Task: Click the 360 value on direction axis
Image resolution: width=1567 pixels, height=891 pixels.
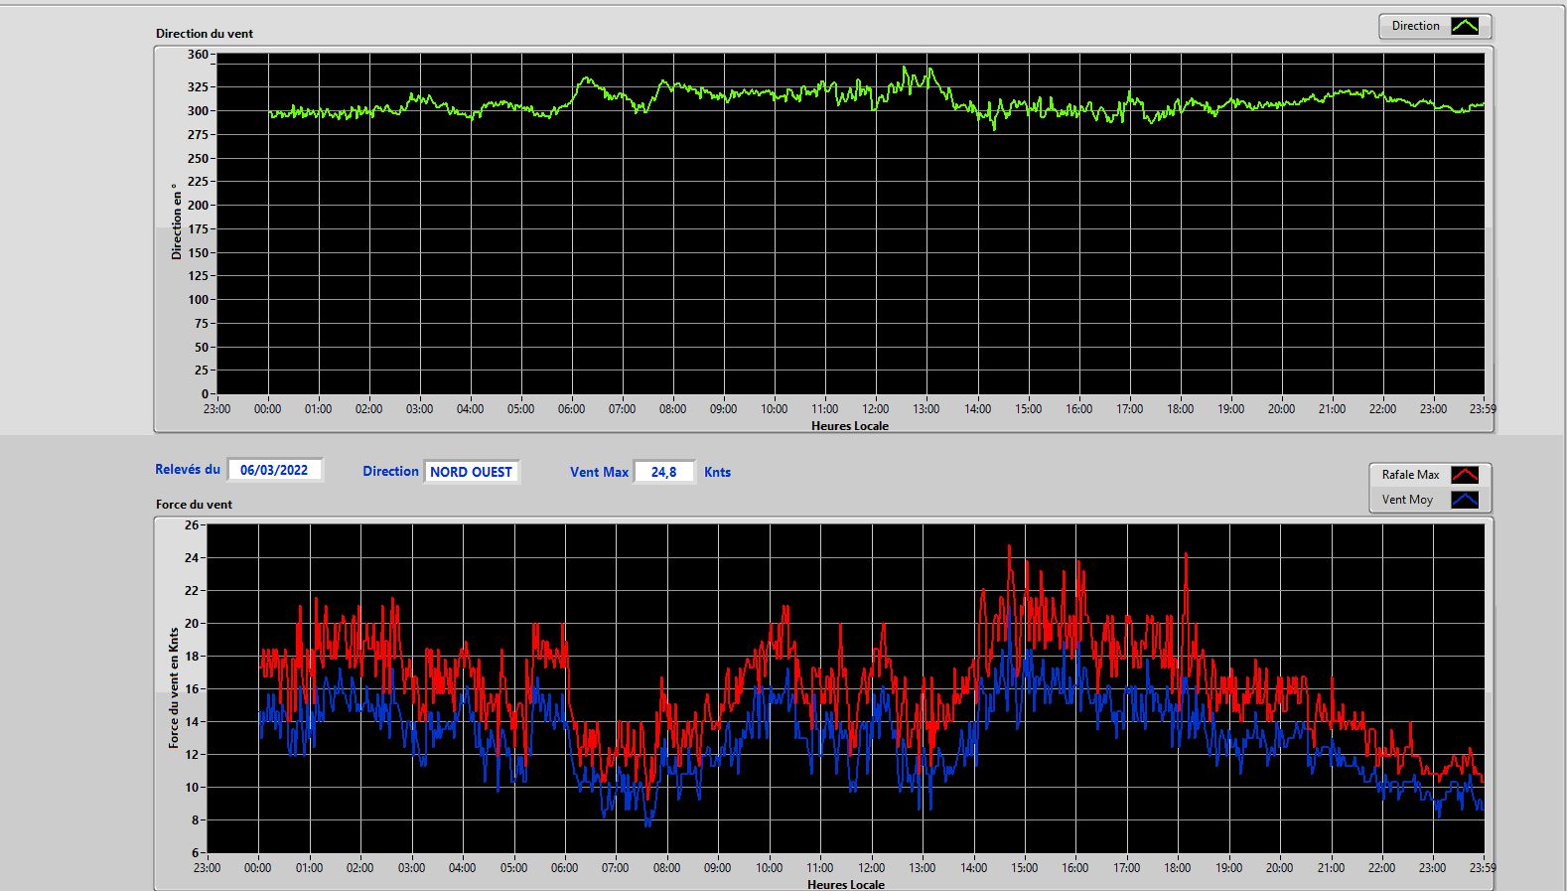Action: click(198, 55)
